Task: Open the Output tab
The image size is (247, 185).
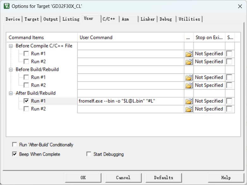Action: click(51, 19)
